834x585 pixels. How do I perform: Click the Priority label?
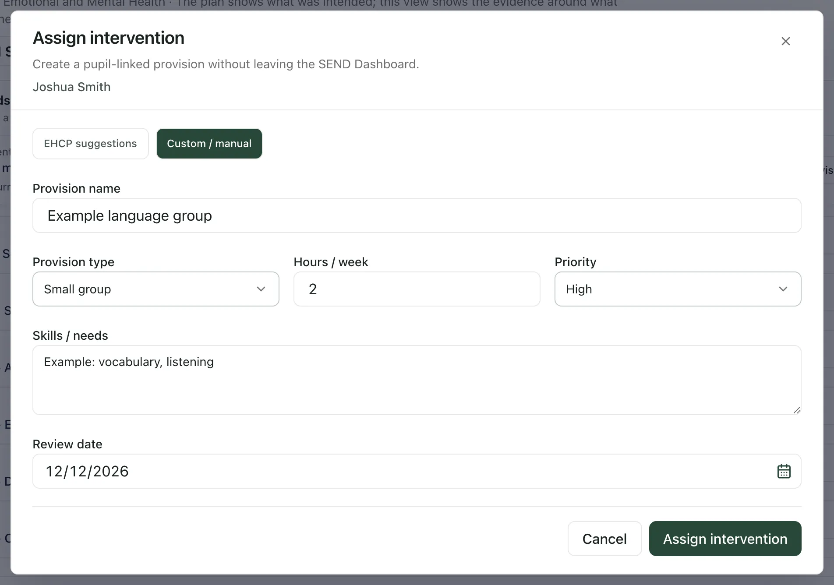point(576,262)
